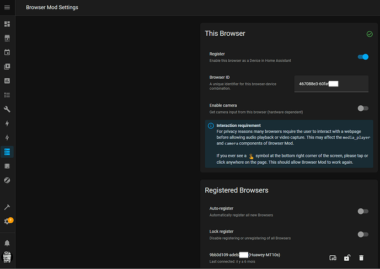Turn on the Auto-register toggle

tap(363, 211)
